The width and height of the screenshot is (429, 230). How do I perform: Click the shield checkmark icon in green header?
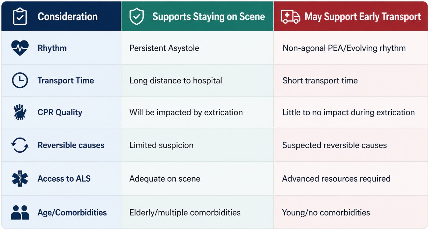coord(137,16)
